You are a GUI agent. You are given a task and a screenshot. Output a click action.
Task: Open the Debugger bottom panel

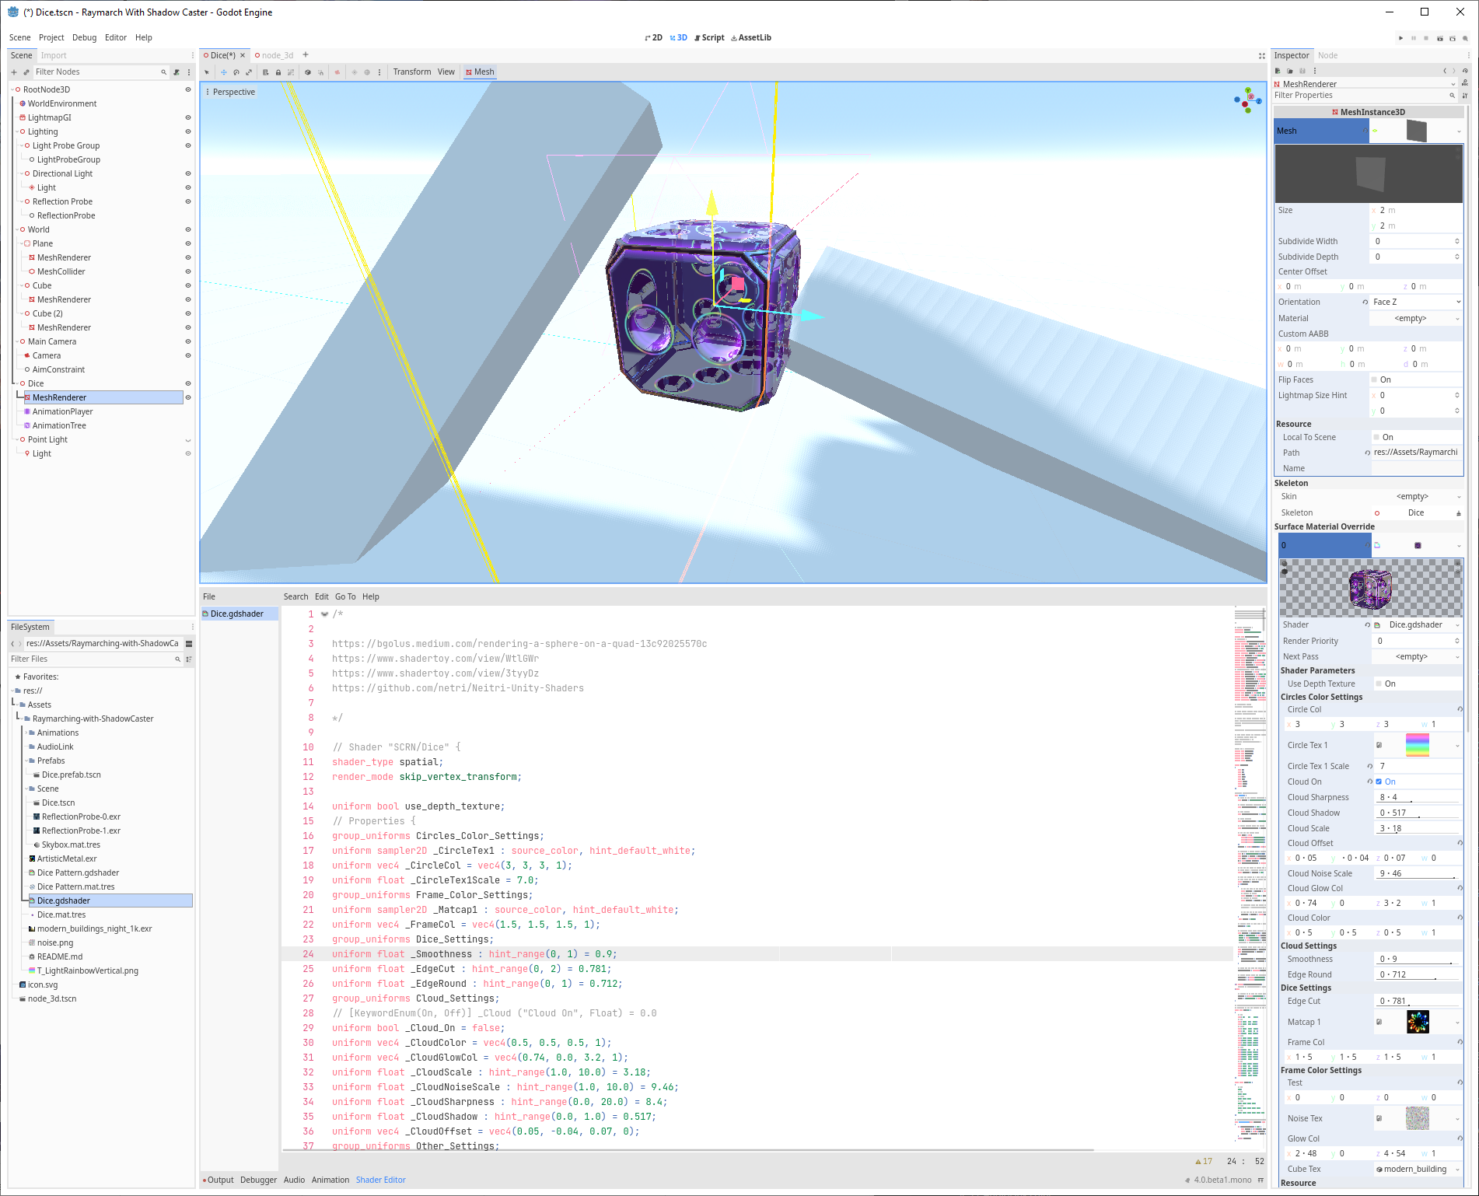click(258, 1180)
